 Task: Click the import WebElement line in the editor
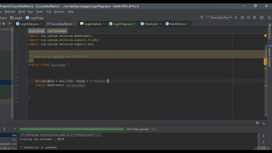coord(61,36)
